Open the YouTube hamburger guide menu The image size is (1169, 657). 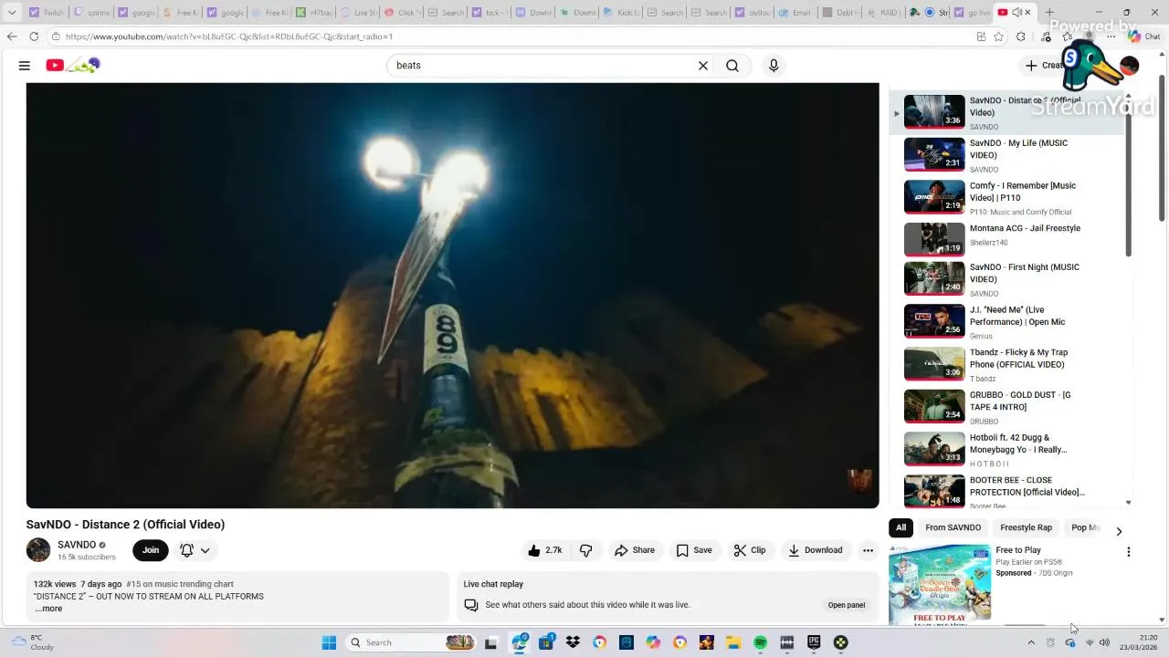tap(25, 66)
